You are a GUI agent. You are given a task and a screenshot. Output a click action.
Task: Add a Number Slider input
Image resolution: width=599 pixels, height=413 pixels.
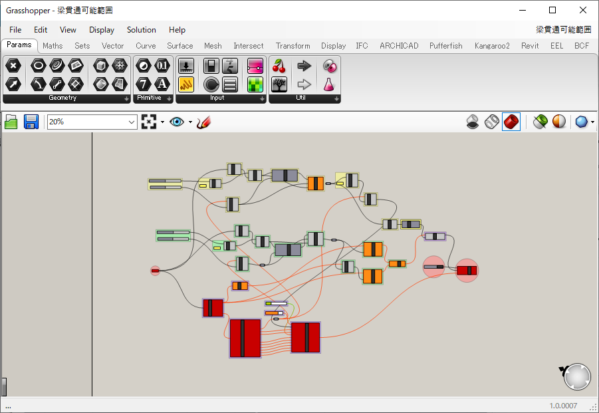click(x=186, y=66)
